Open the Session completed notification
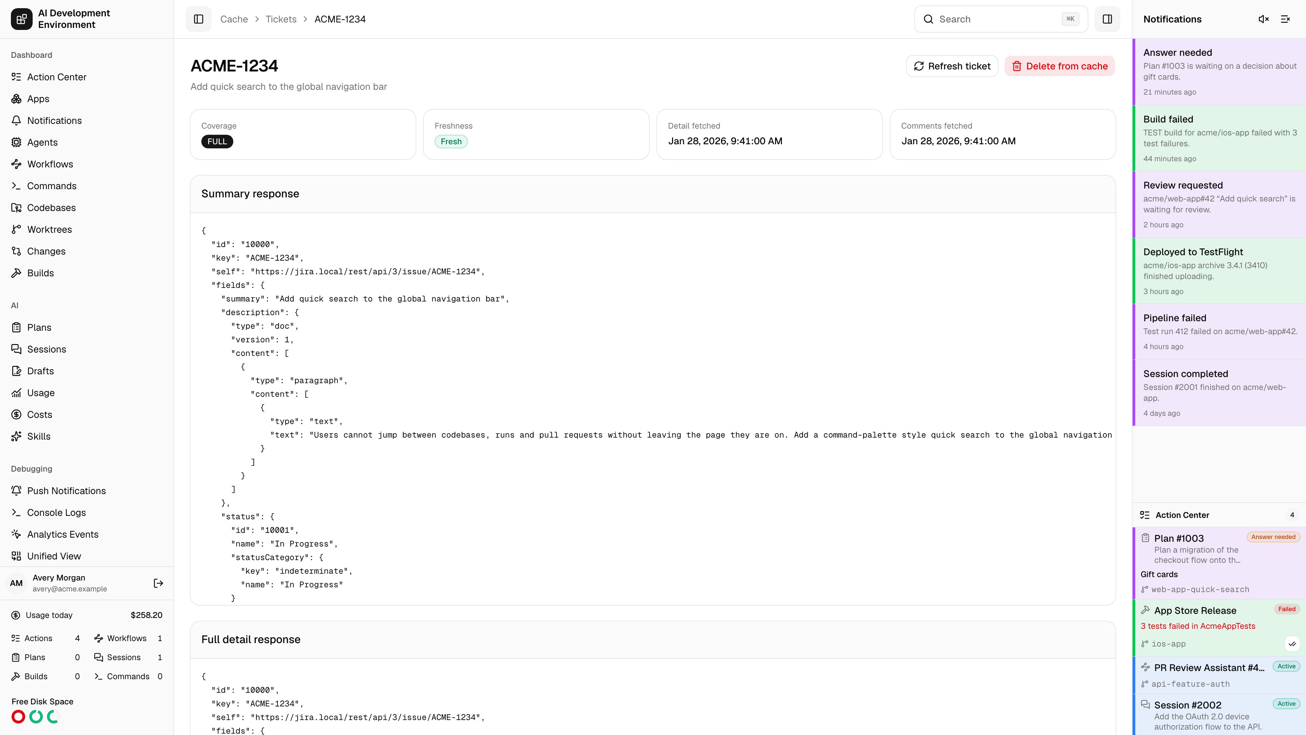The width and height of the screenshot is (1306, 735). tap(1219, 393)
